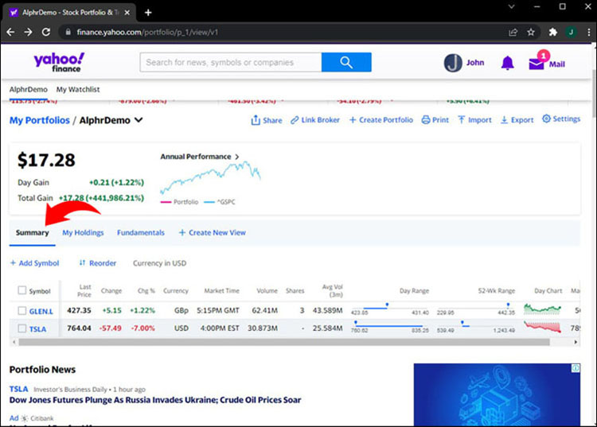Switch to the Fundamentals tab
Screen dimensions: 597x427
[x=141, y=233]
